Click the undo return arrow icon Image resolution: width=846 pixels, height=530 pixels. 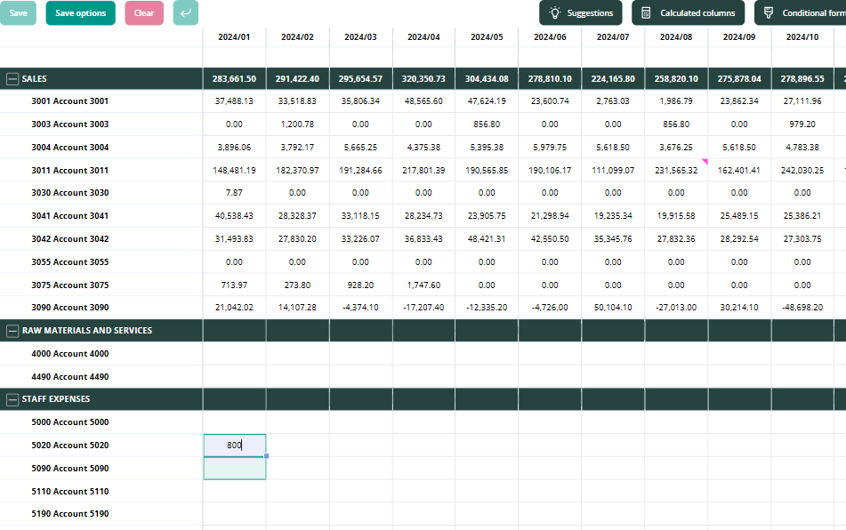pos(186,13)
